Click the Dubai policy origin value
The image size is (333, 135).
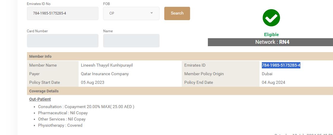click(267, 74)
